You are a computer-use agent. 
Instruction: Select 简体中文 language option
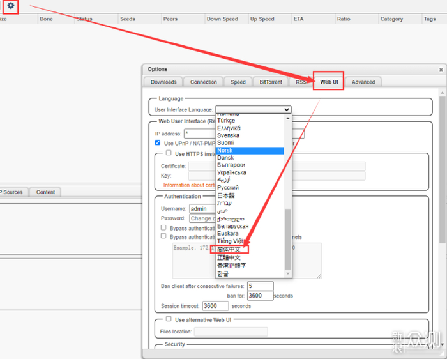pyautogui.click(x=250, y=250)
